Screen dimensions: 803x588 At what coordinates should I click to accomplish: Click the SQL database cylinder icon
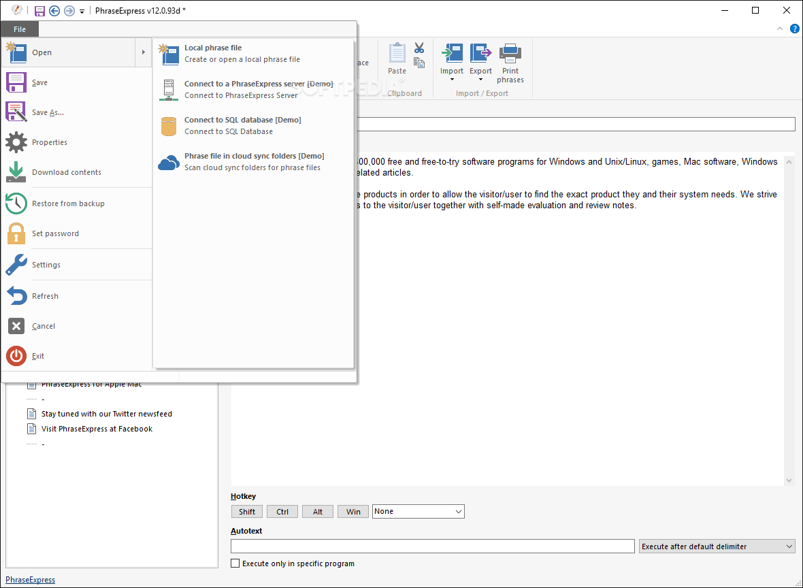click(169, 126)
